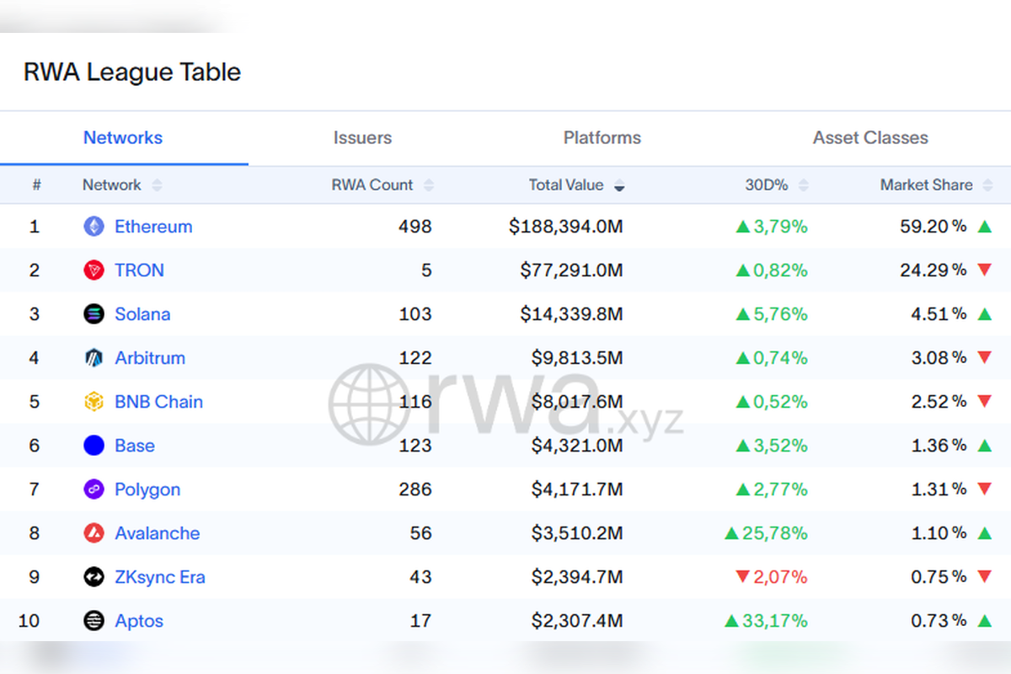1011x674 pixels.
Task: Click the Ethereum network logo icon
Action: coord(94,227)
